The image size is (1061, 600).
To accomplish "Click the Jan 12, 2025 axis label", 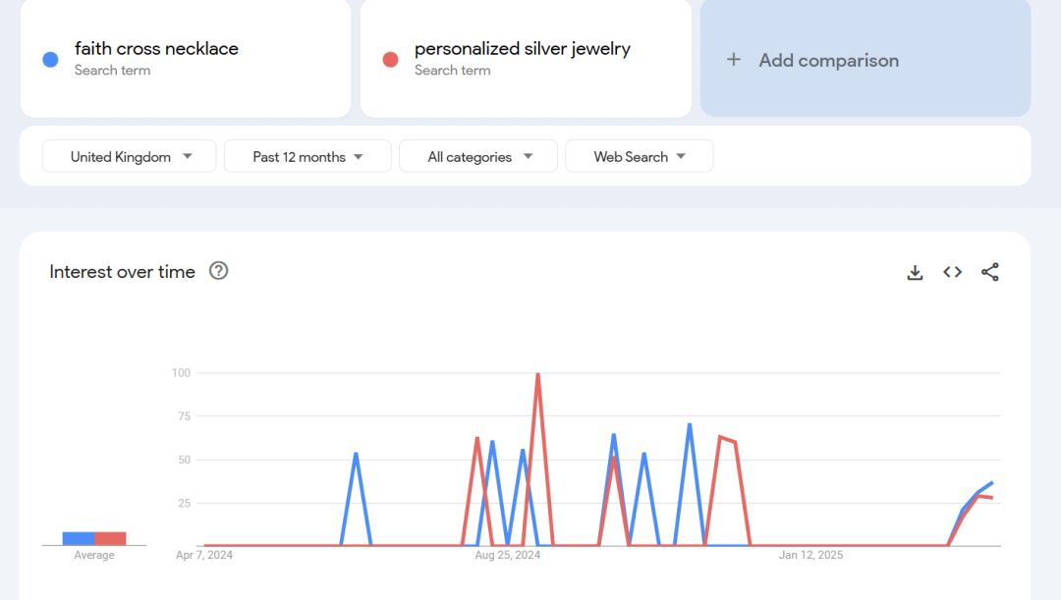I will [810, 556].
